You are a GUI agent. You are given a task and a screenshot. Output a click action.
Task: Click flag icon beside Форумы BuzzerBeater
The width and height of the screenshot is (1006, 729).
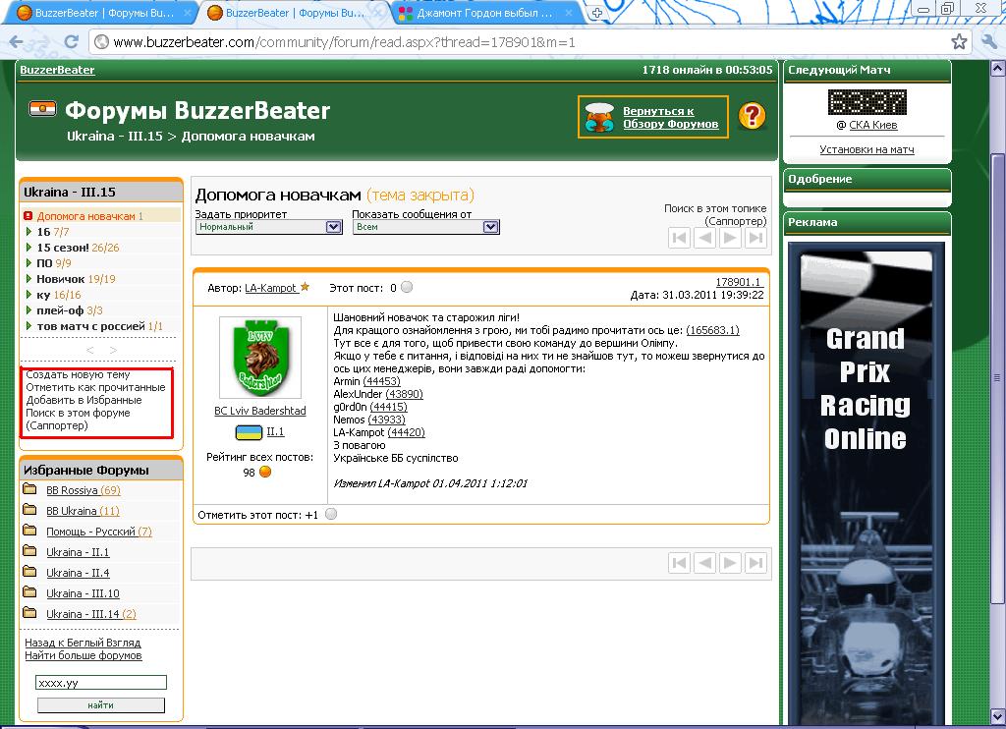click(42, 109)
